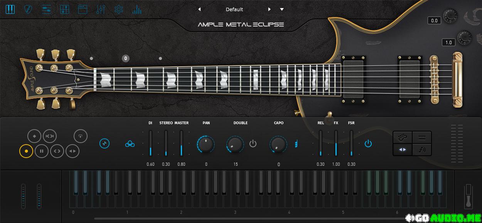Screen dimensions: 482x223
Task: Toggle the small rectangle mute button
Action: pyautogui.click(x=81, y=136)
